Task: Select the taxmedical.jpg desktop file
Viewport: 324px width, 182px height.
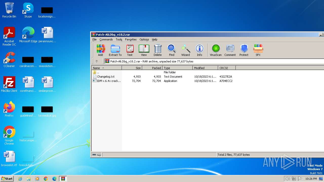Action: (x=47, y=111)
